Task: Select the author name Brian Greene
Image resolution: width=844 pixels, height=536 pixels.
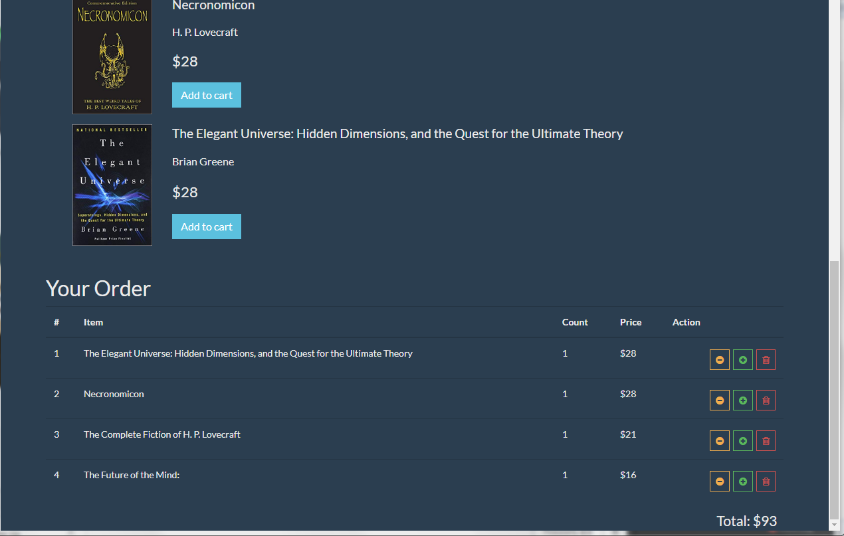Action: click(x=203, y=161)
